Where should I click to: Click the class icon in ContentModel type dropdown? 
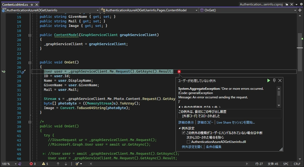click(103, 10)
